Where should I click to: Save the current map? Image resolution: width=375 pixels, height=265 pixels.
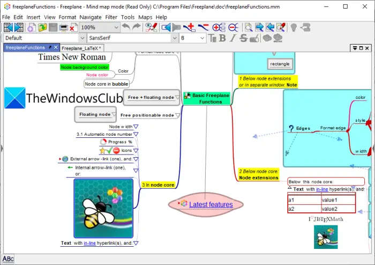(53, 27)
